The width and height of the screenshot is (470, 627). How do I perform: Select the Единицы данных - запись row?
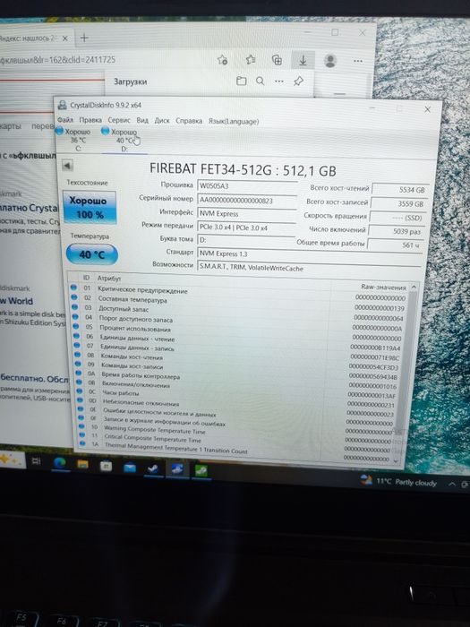(239, 351)
